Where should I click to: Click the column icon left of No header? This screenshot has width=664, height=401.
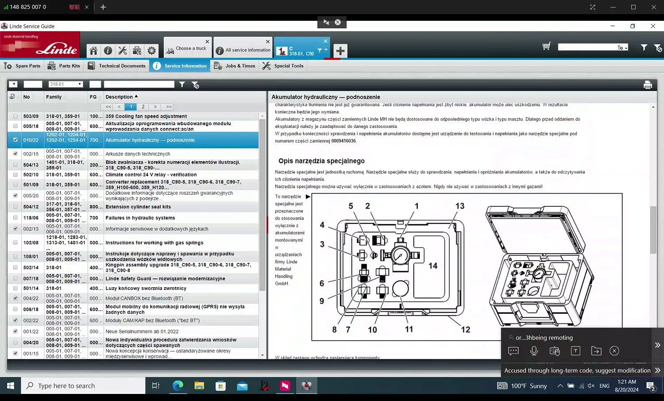pos(12,96)
